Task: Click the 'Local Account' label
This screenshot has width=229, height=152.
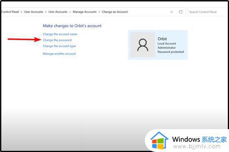Action: pyautogui.click(x=167, y=44)
